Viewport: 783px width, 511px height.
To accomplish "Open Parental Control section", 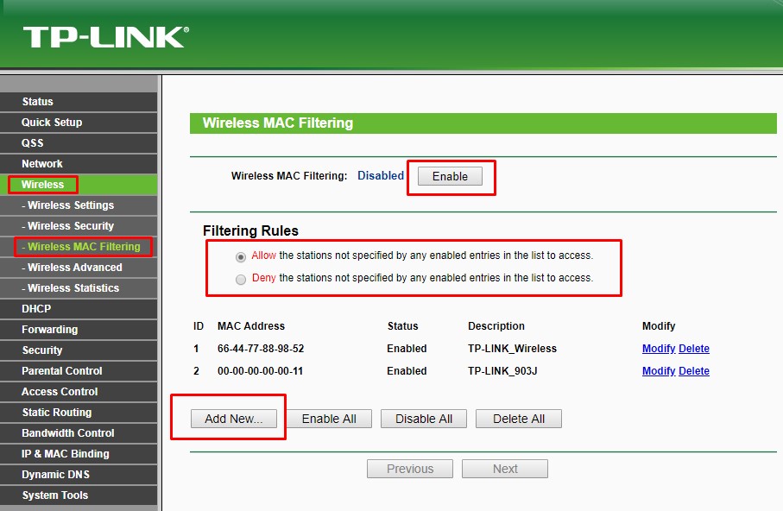I will (79, 371).
